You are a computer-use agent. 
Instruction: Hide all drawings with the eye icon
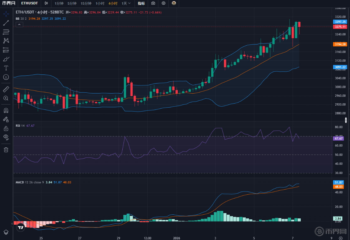coord(6,137)
